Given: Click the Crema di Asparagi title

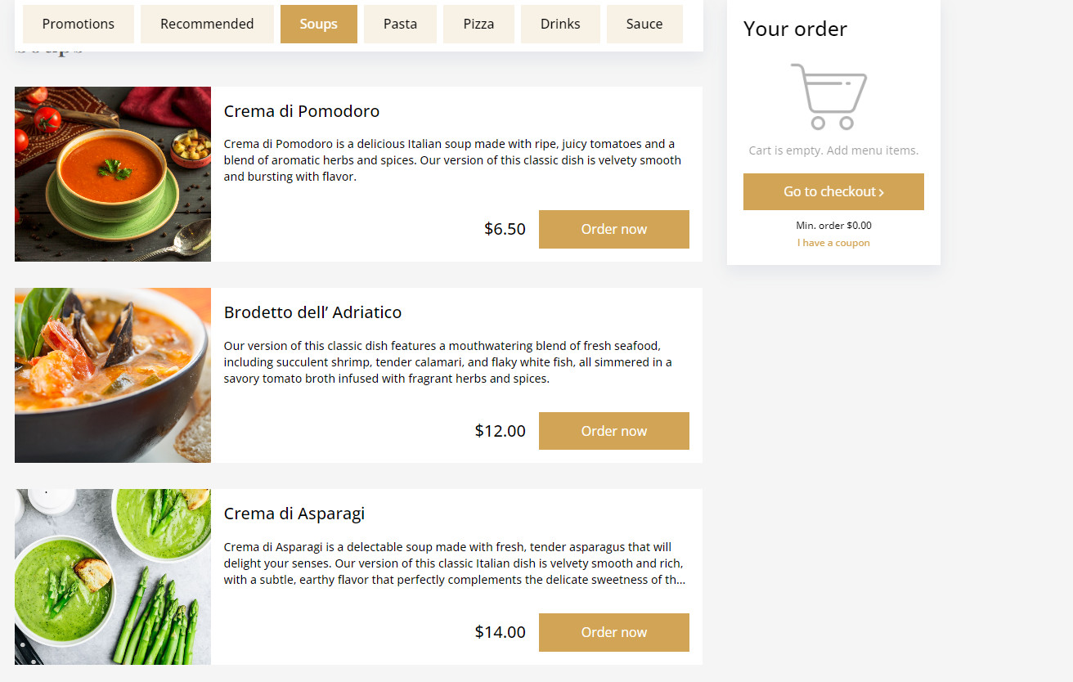Looking at the screenshot, I should [x=294, y=514].
